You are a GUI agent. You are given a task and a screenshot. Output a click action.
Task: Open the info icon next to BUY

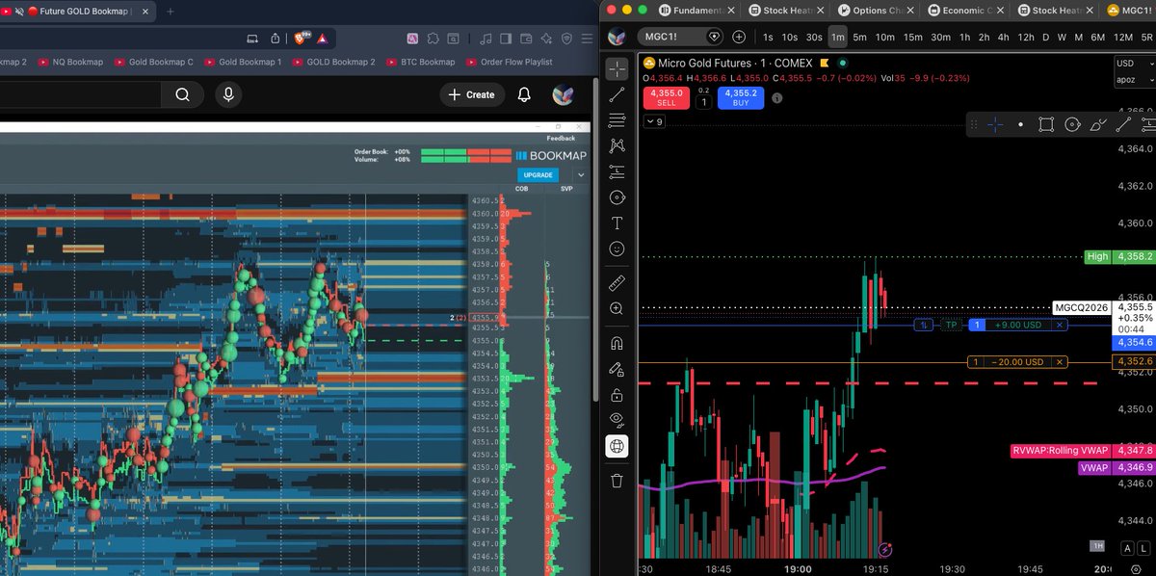tap(777, 98)
